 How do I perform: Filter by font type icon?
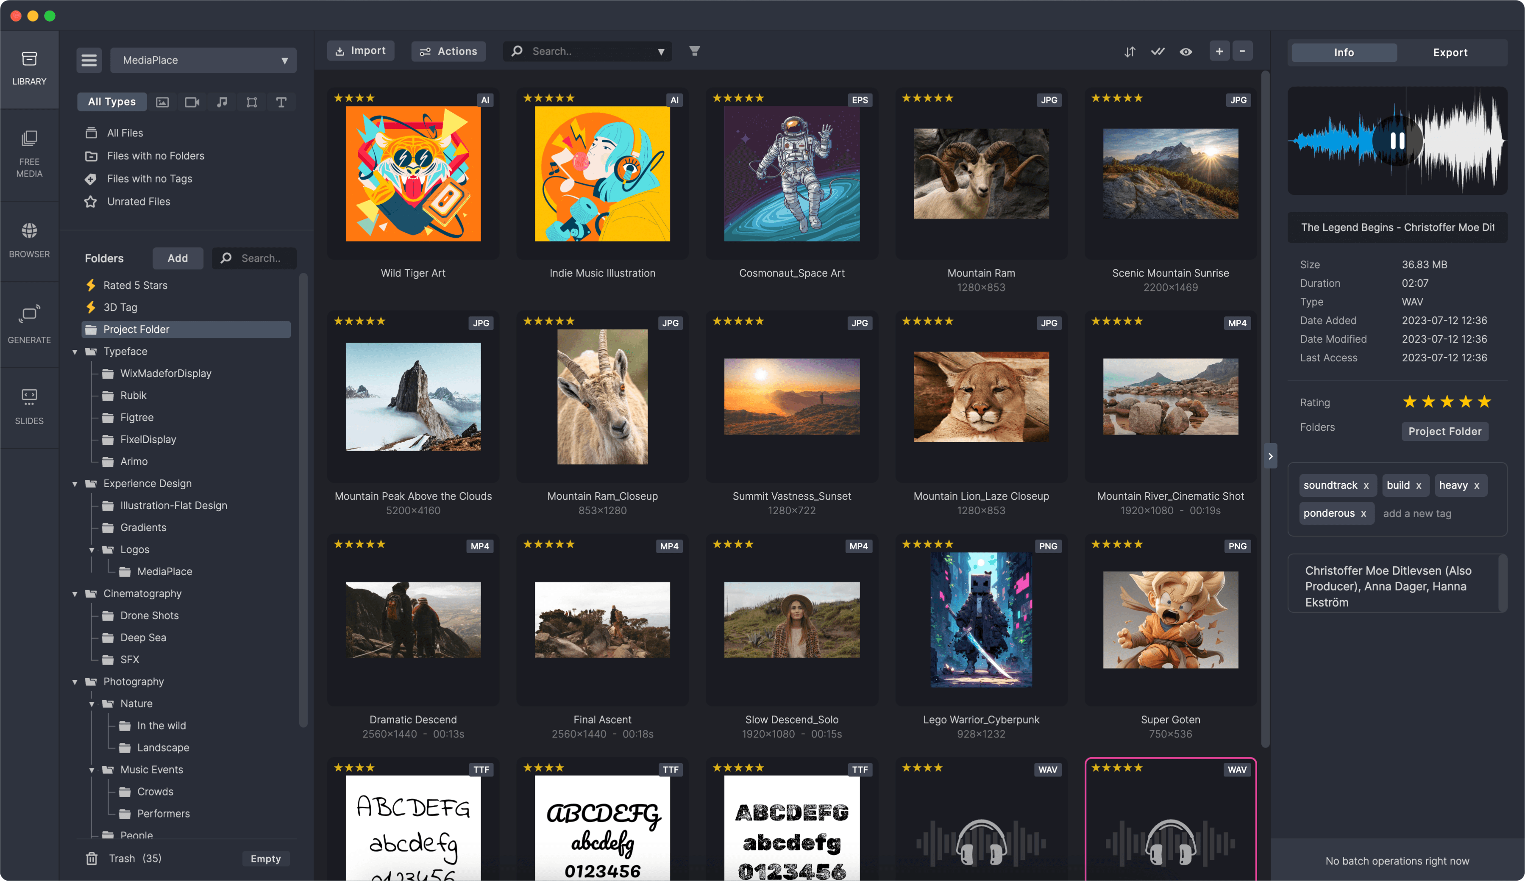point(281,102)
